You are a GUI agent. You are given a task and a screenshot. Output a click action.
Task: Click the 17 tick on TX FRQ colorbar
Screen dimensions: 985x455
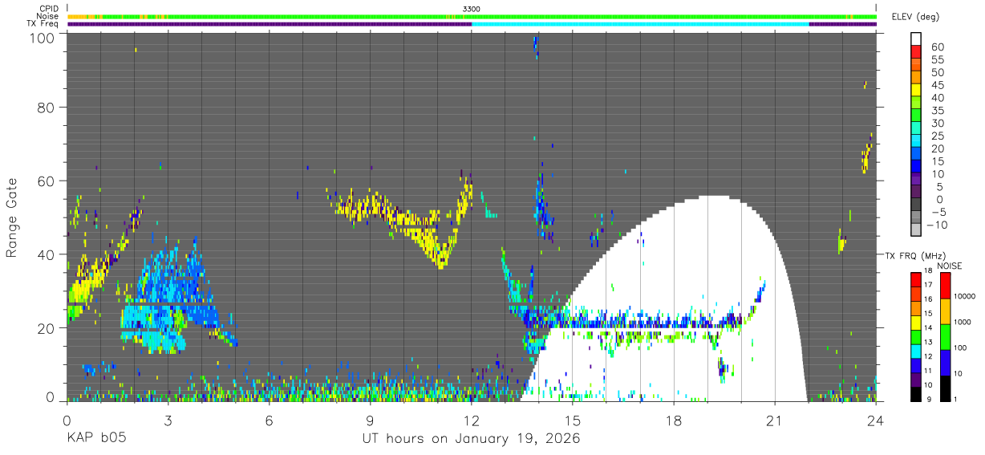(x=927, y=285)
